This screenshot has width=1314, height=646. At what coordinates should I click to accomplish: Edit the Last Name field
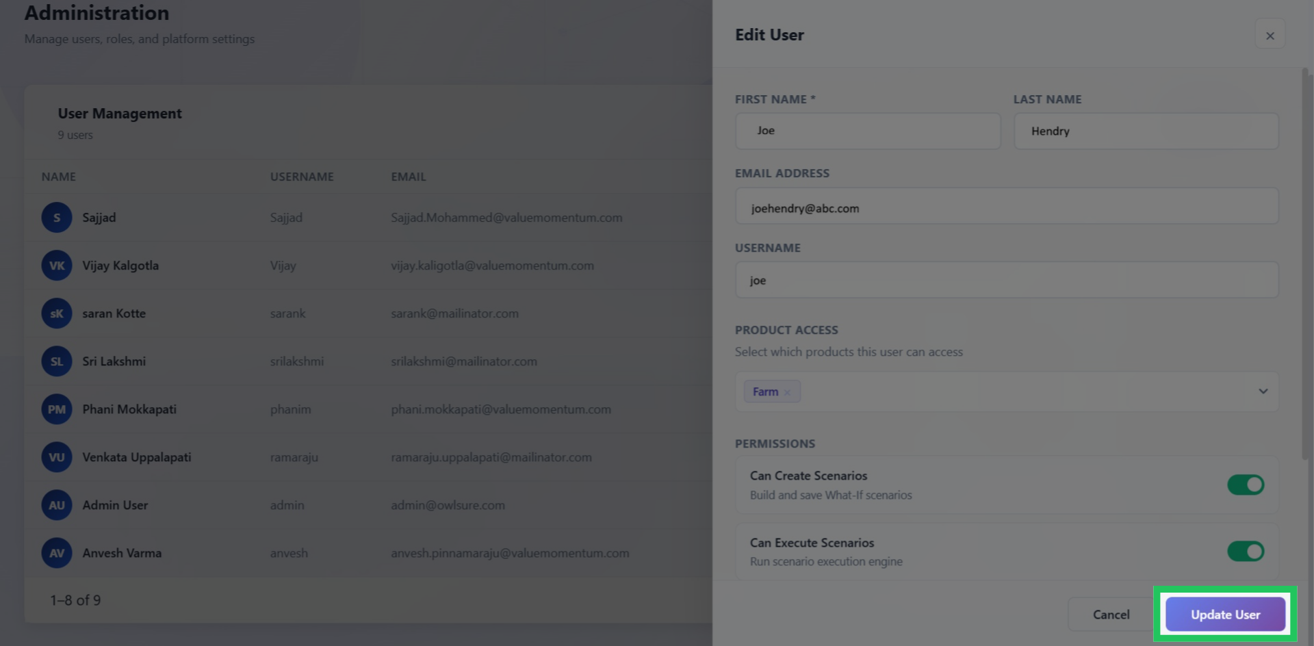pyautogui.click(x=1146, y=131)
